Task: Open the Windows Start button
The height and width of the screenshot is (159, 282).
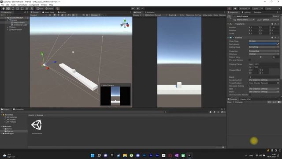Action: [93, 155]
